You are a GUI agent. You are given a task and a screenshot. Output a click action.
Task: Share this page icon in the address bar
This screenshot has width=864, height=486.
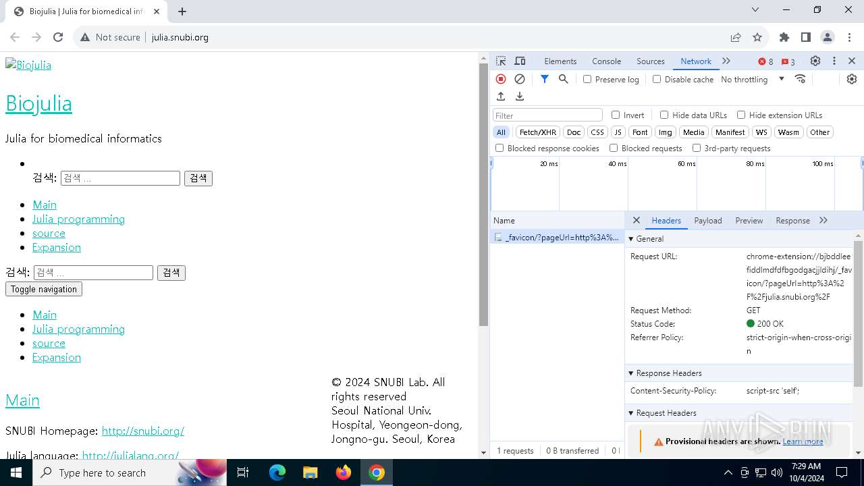click(736, 37)
